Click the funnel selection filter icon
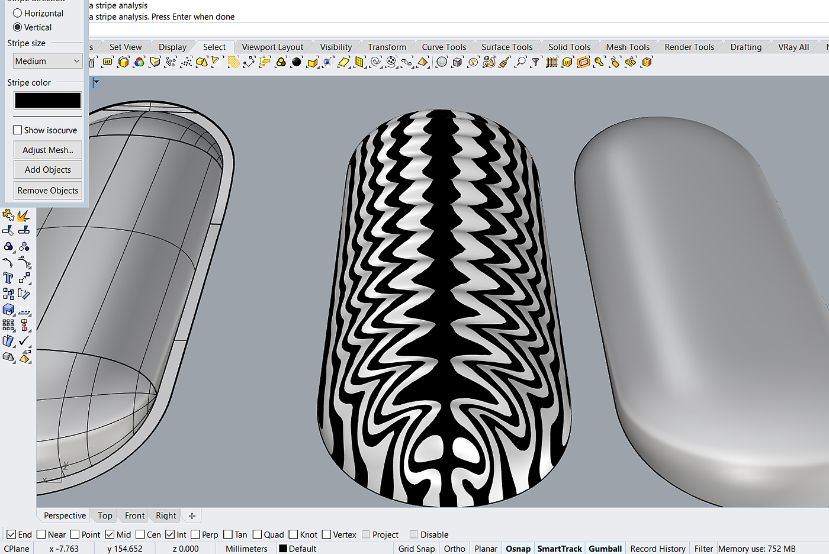The width and height of the screenshot is (829, 554). coord(536,62)
